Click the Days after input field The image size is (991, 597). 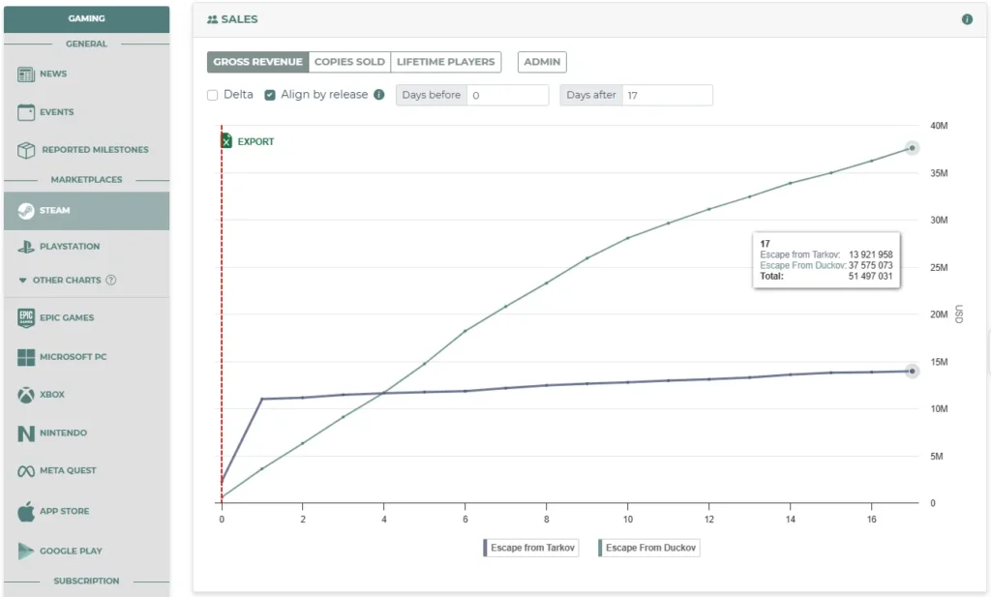(666, 95)
